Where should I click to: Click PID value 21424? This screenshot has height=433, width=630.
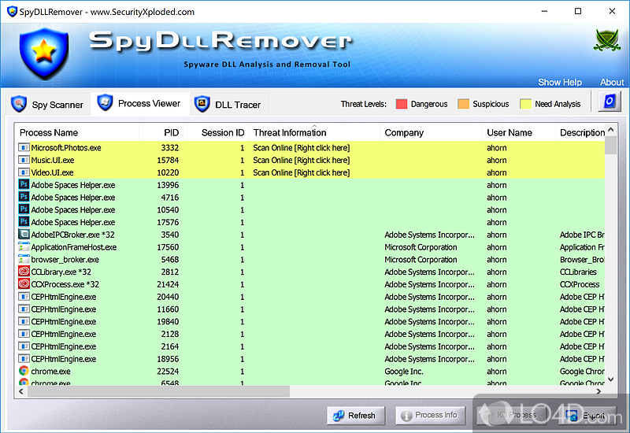pos(168,284)
